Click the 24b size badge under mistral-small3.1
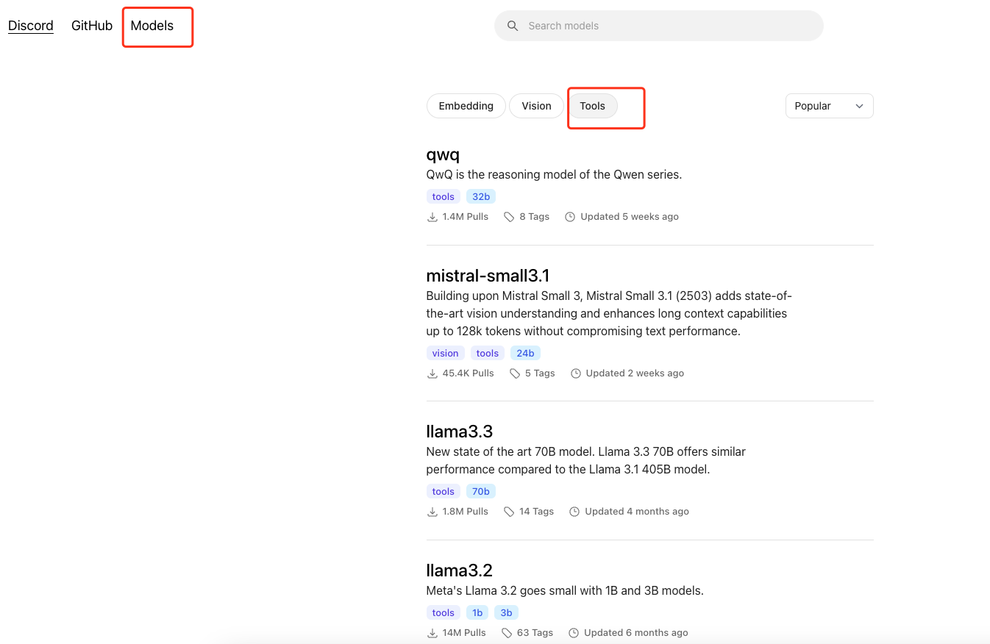 pos(525,353)
